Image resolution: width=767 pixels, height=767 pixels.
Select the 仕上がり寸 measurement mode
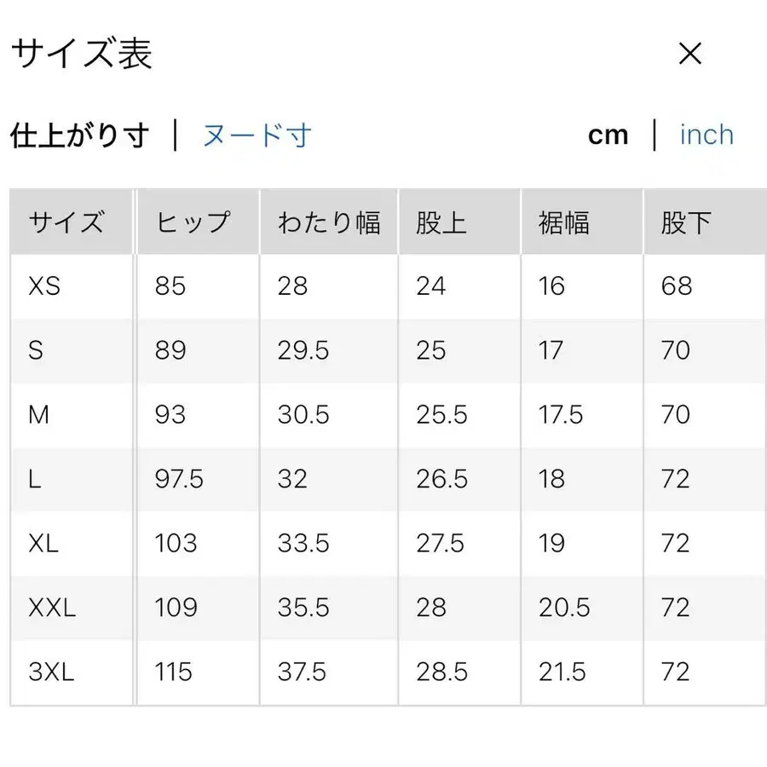pos(79,134)
